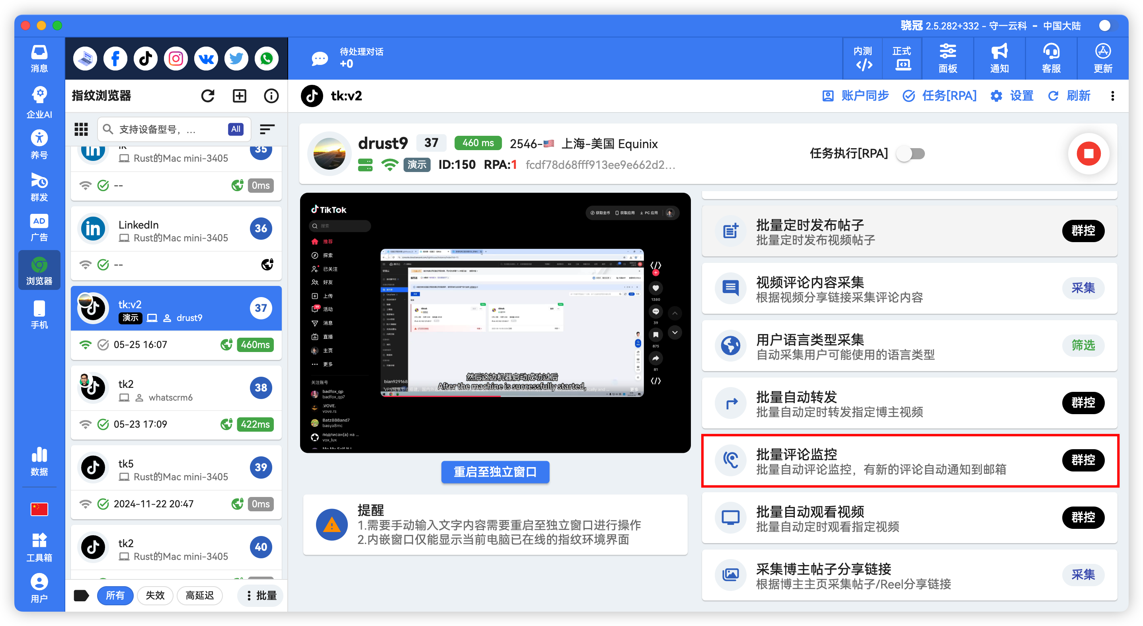Switch to the 失效 filter tab
Image resolution: width=1143 pixels, height=626 pixels.
click(155, 595)
